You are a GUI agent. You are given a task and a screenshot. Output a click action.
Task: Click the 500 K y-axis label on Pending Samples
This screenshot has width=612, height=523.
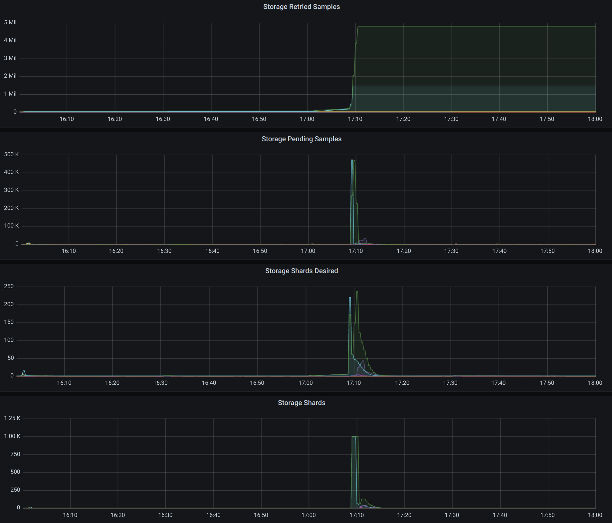click(11, 154)
